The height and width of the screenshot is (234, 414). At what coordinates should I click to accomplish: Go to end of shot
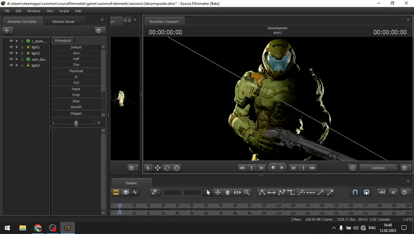coord(303,168)
